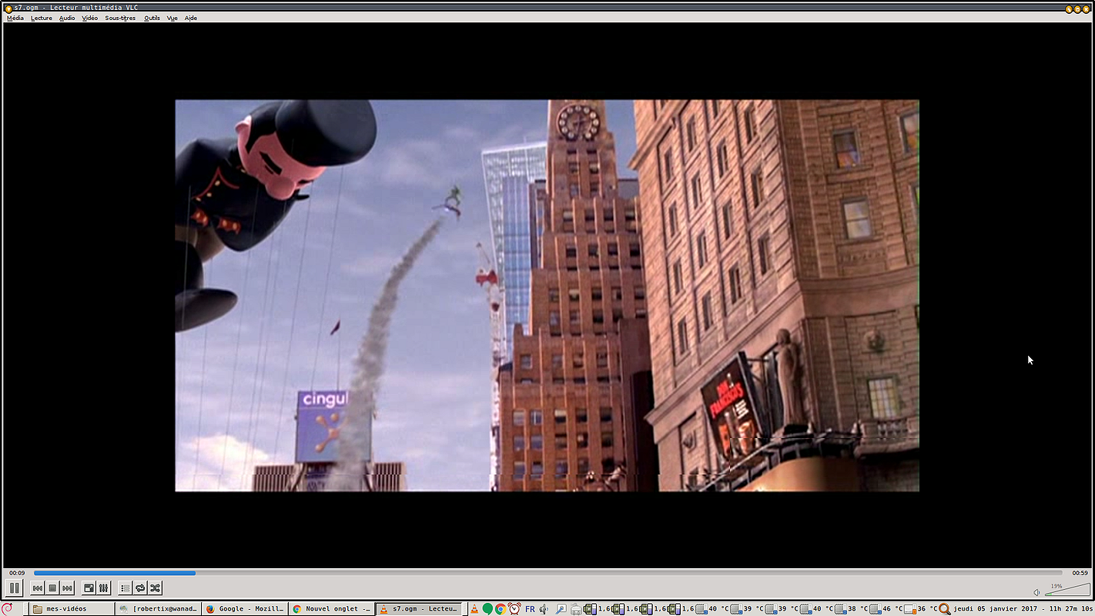The image size is (1095, 616).
Task: Click FR keyboard layout indicator
Action: 530,609
